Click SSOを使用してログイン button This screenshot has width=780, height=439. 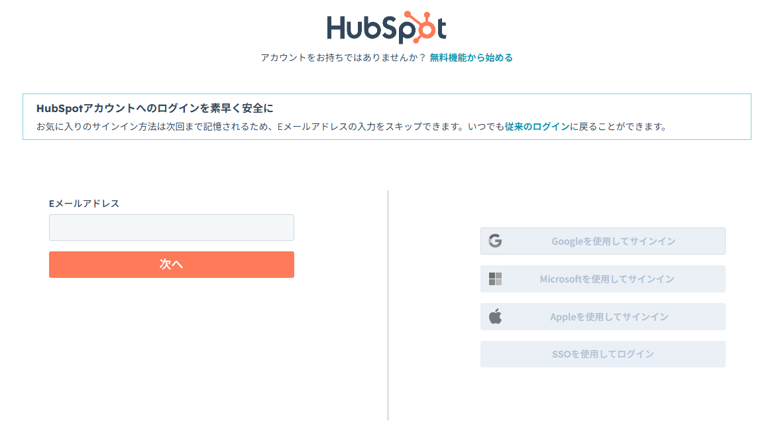pyautogui.click(x=603, y=354)
